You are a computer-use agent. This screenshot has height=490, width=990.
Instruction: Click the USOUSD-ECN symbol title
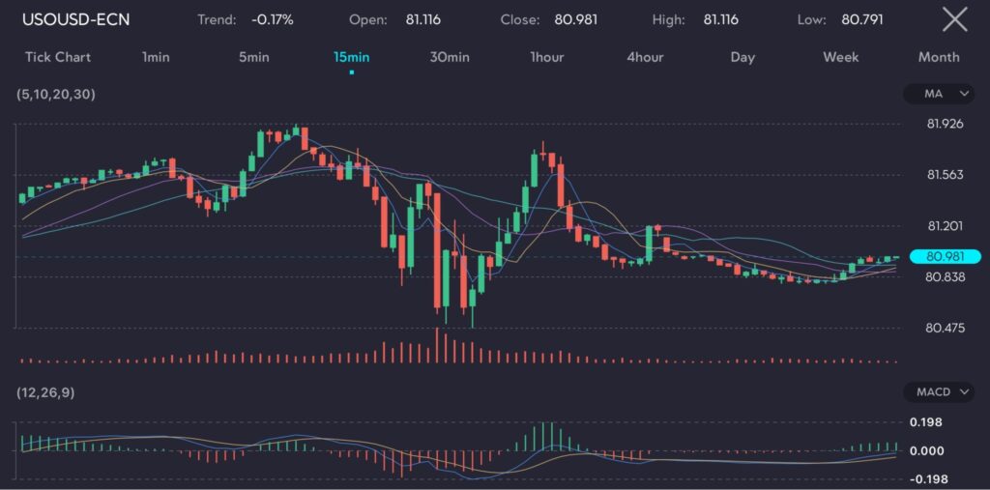click(x=76, y=19)
